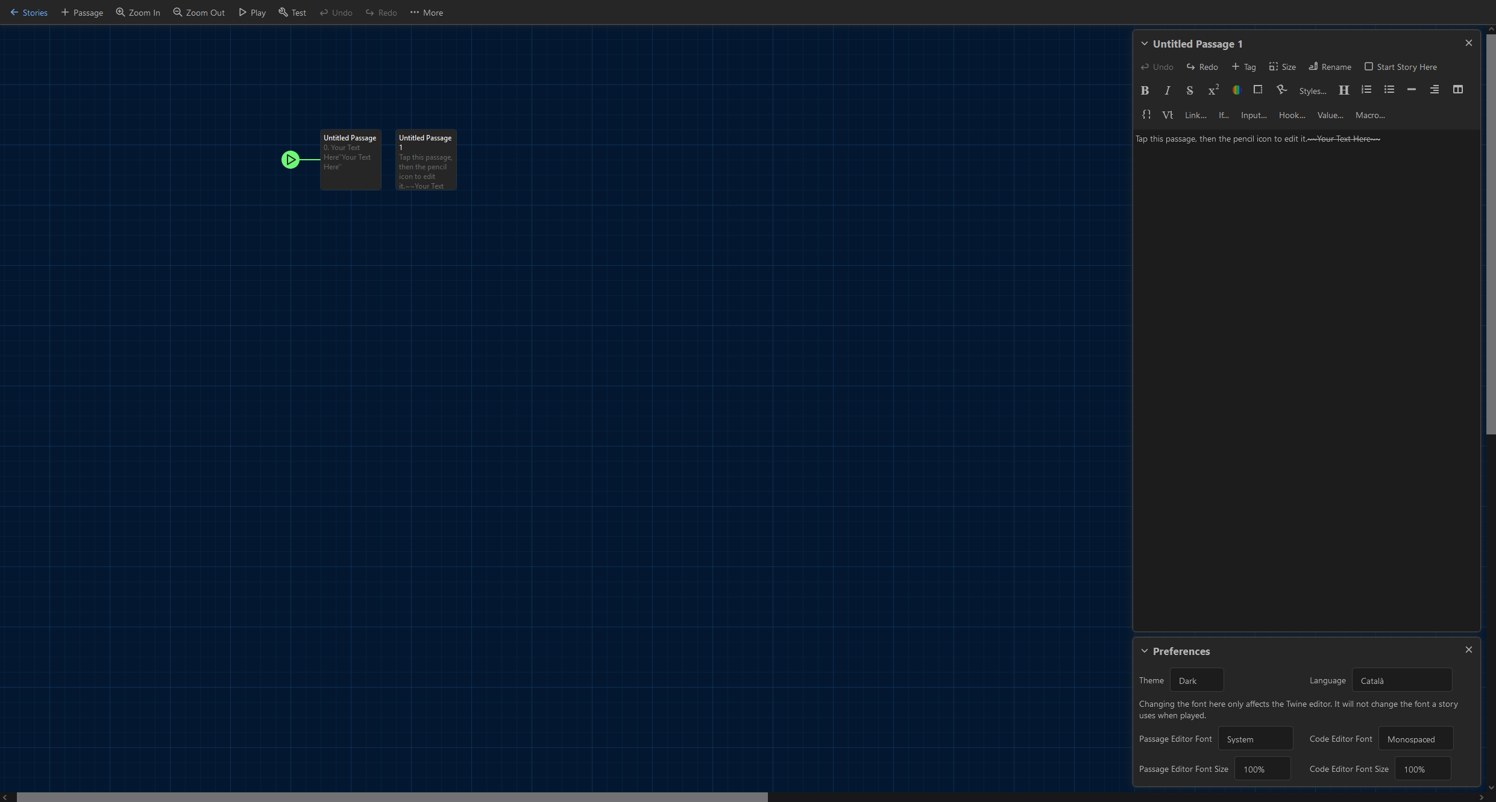Play the story from top toolbar
Viewport: 1496px width, 802px height.
[252, 13]
